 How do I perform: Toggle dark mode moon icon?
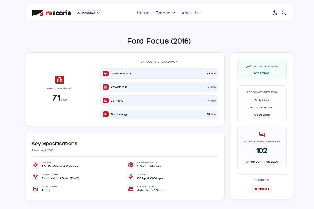pos(275,13)
